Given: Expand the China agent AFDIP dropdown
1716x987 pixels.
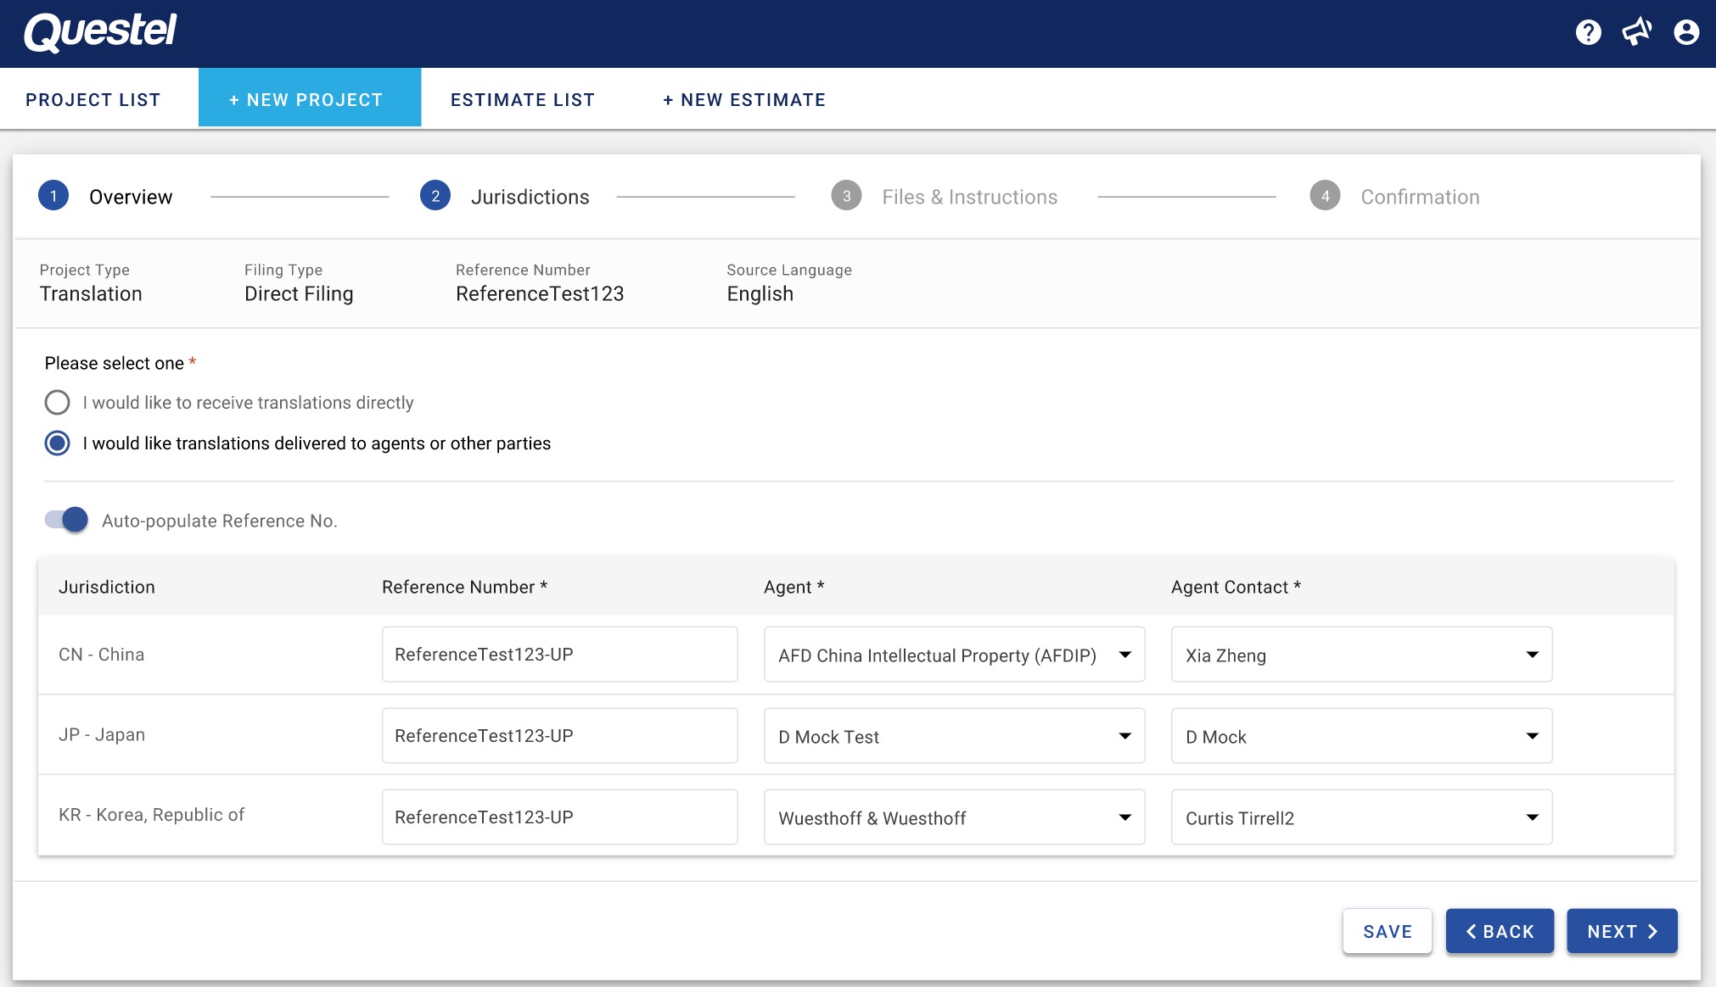Looking at the screenshot, I should click(x=954, y=655).
